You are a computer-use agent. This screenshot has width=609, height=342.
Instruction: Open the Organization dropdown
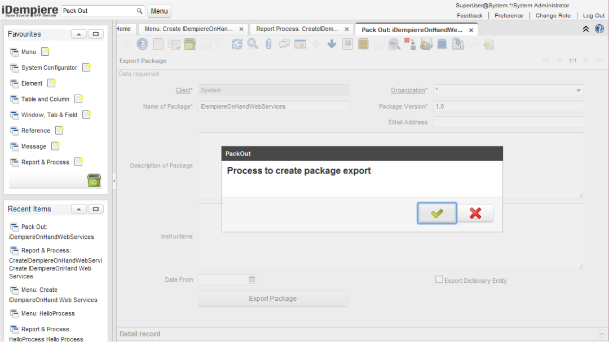pyautogui.click(x=578, y=91)
